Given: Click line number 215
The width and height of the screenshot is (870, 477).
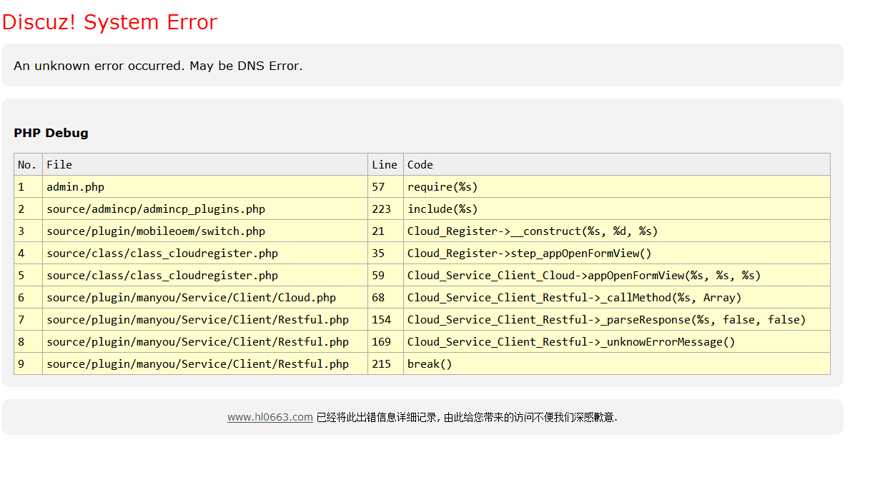Looking at the screenshot, I should pyautogui.click(x=386, y=364).
